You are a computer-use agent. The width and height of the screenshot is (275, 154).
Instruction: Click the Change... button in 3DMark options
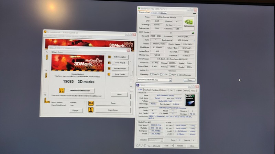tap(76, 110)
